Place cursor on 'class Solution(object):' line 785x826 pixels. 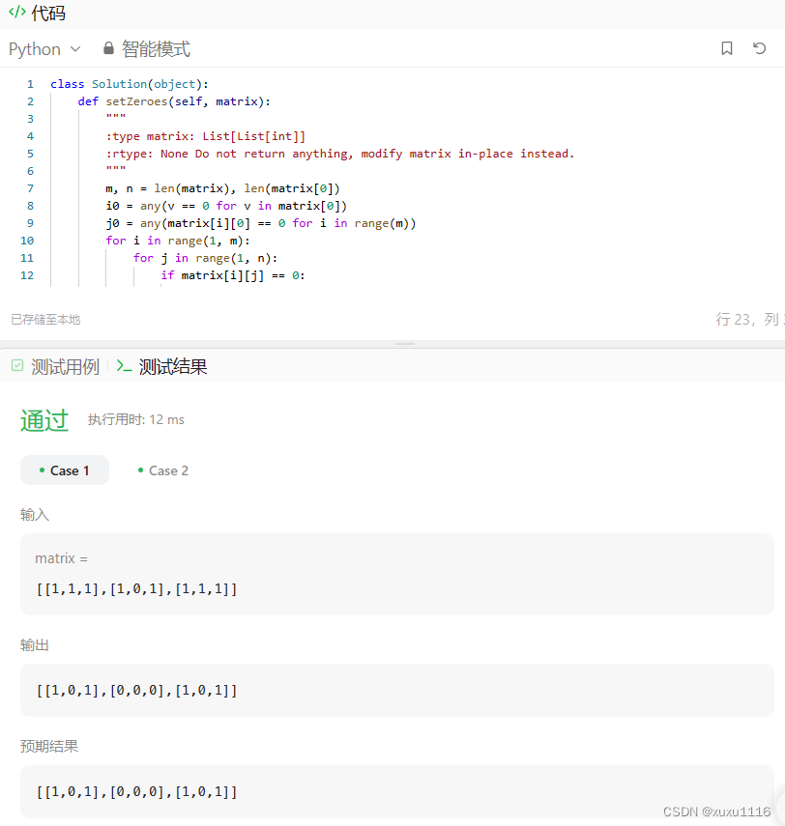click(x=130, y=84)
